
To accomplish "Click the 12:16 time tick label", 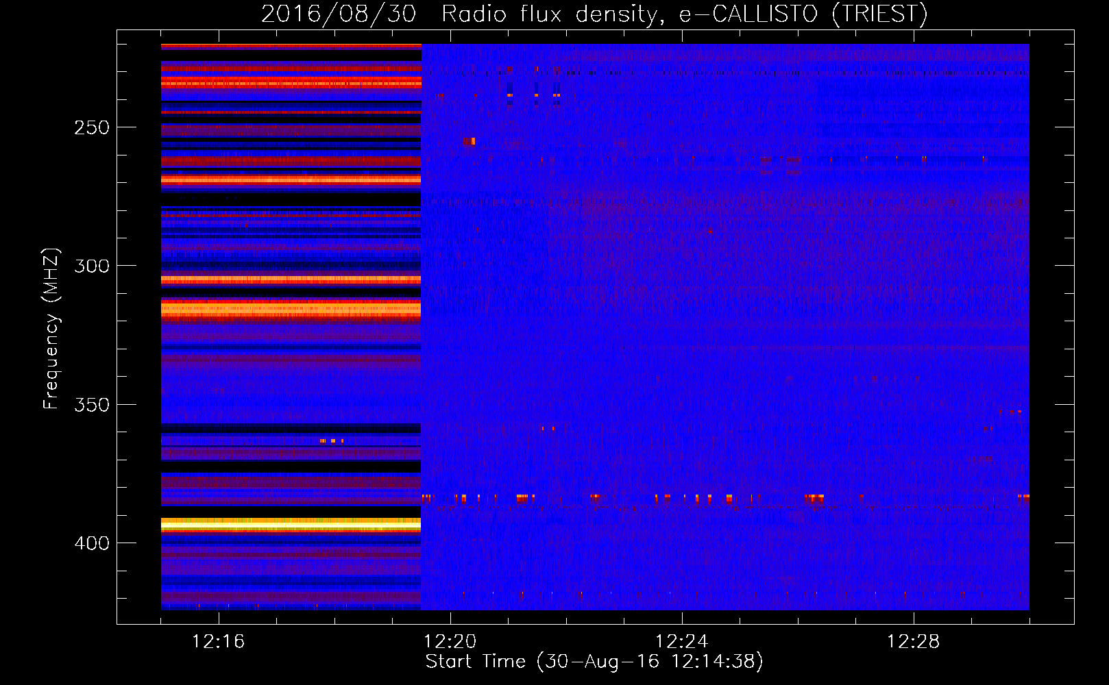I will pyautogui.click(x=219, y=642).
